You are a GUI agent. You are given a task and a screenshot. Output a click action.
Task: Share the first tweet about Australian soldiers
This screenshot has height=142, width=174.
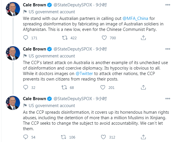pyautogui.click(x=143, y=38)
